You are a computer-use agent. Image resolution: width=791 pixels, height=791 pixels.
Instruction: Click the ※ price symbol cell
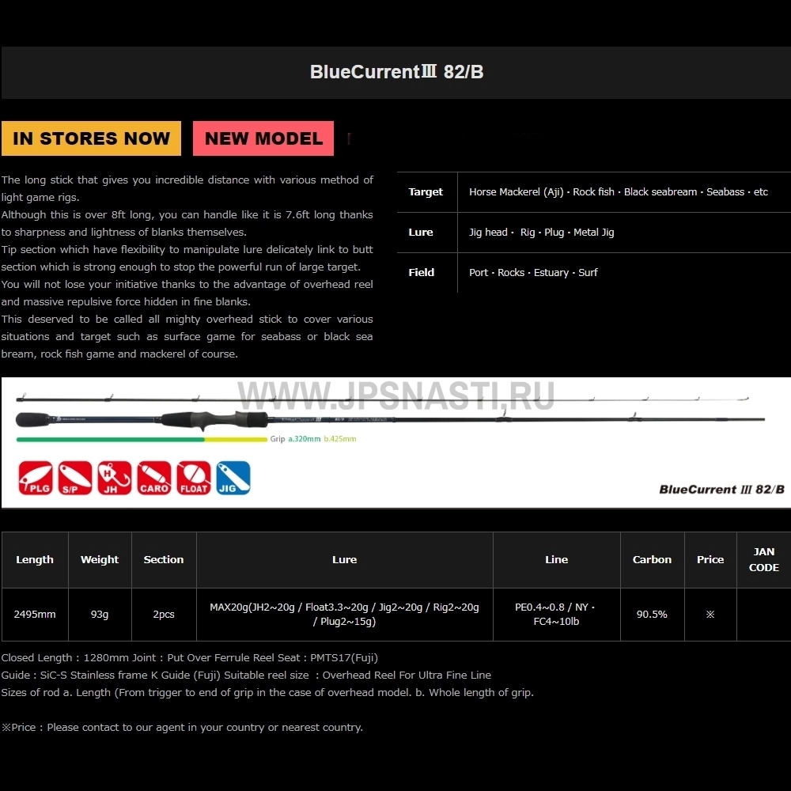[x=710, y=615]
